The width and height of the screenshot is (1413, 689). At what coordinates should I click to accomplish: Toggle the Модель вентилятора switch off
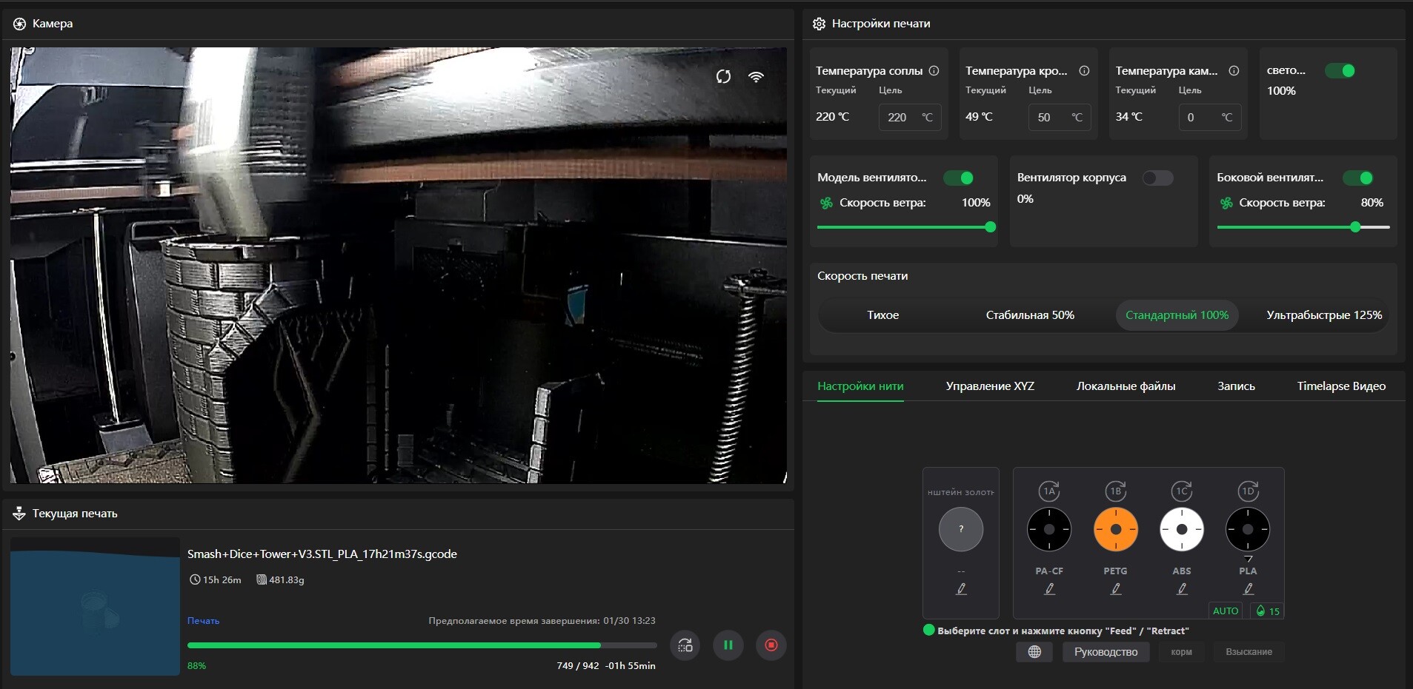point(958,178)
